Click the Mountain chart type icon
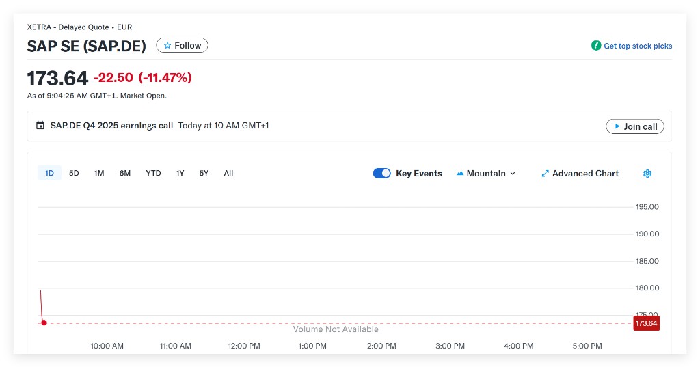The image size is (700, 367). pyautogui.click(x=460, y=174)
